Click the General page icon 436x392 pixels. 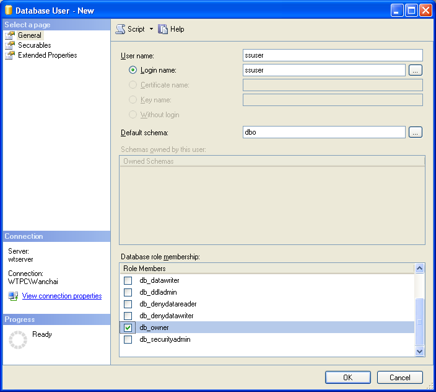(10, 35)
